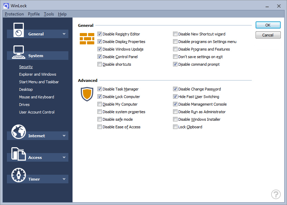The height and width of the screenshot is (205, 287).
Task: Go to User Account Control settings
Action: (37, 112)
